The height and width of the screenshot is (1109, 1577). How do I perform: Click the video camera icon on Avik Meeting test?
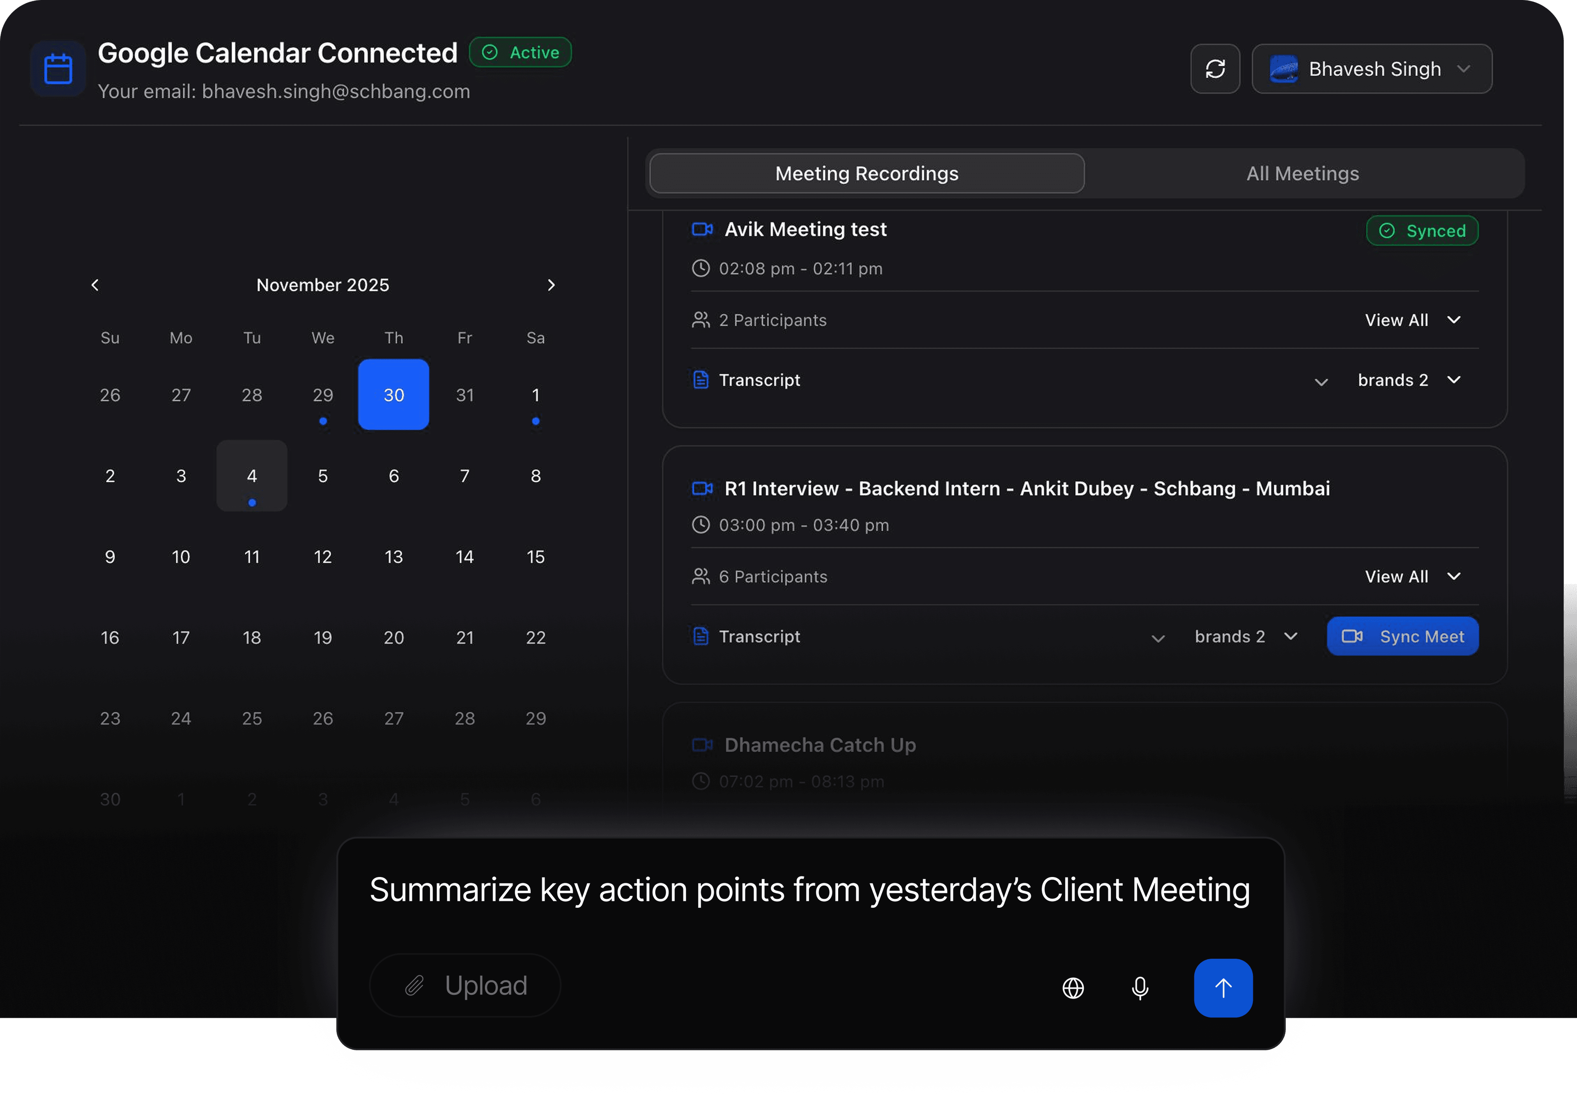coord(701,230)
